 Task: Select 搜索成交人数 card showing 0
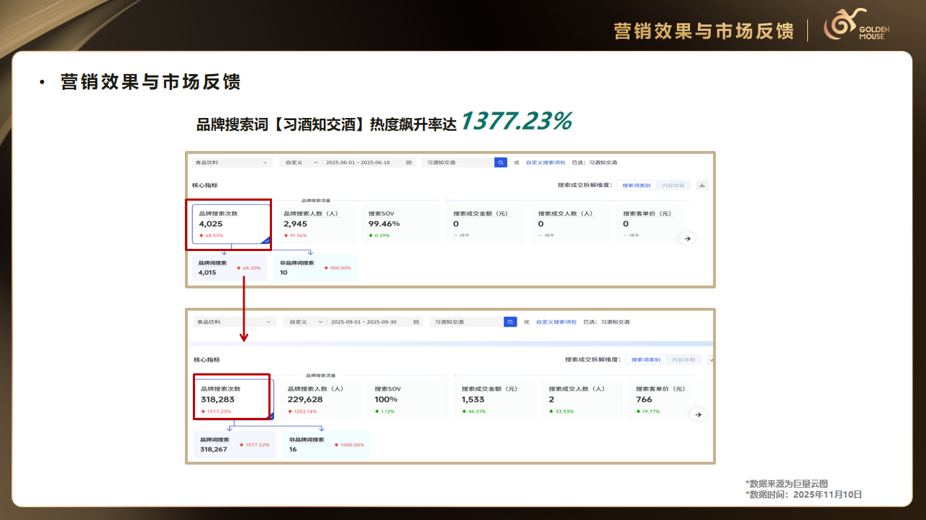tap(571, 224)
